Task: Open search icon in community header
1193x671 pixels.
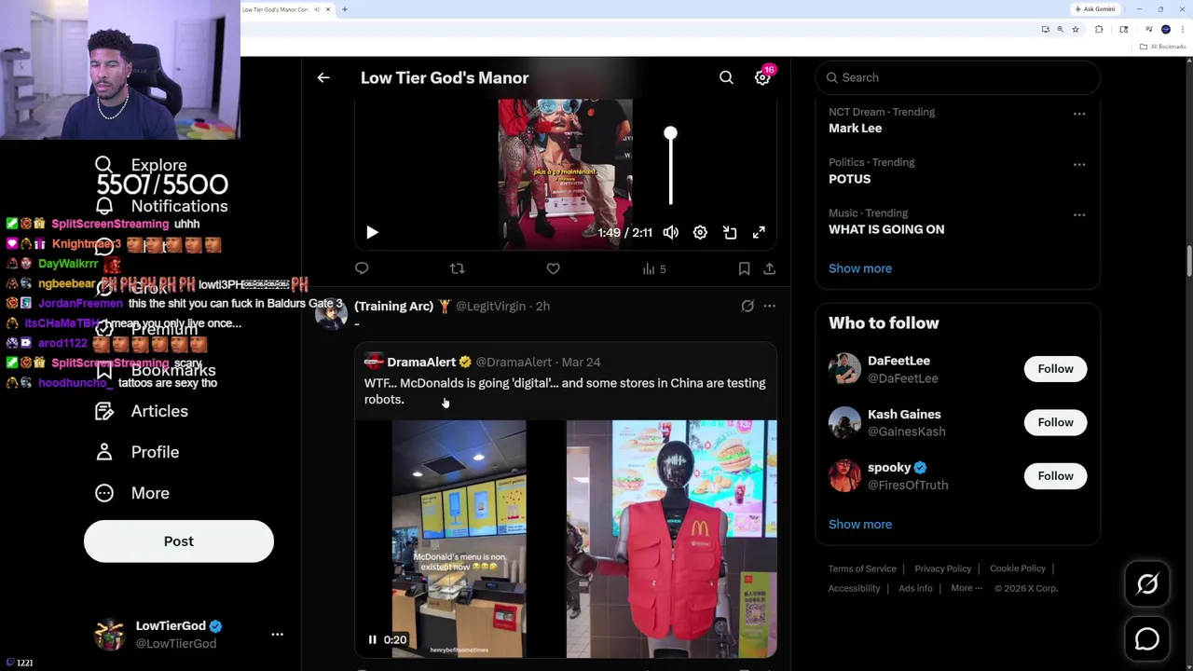Action: 726,78
